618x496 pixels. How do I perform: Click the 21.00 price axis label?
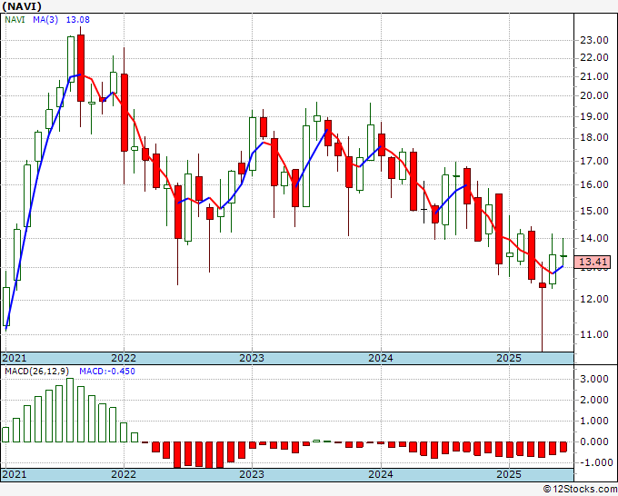[x=594, y=77]
